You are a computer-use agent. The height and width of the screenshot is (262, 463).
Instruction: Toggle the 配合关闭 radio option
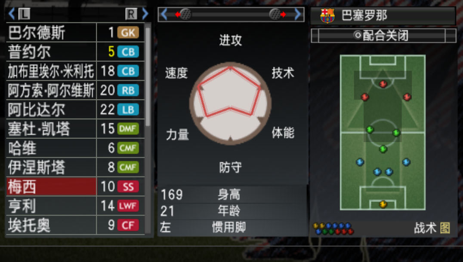pyautogui.click(x=382, y=36)
